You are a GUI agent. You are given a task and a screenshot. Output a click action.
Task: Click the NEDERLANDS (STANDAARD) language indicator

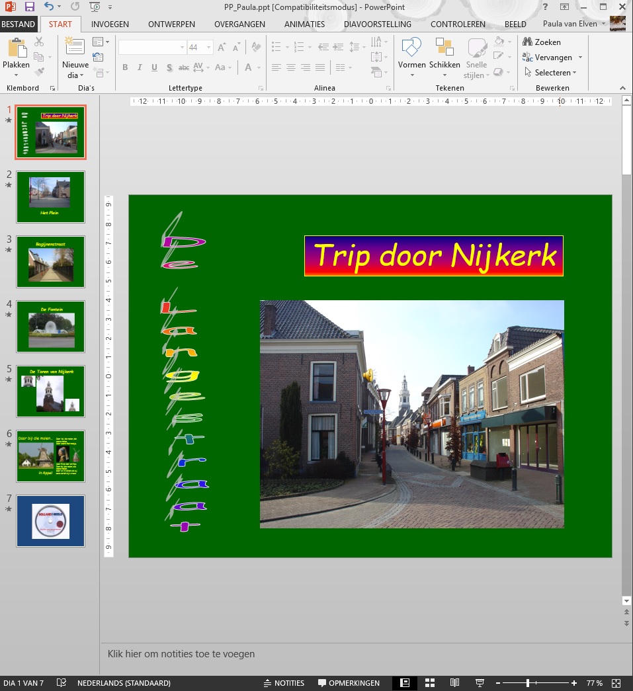point(124,683)
